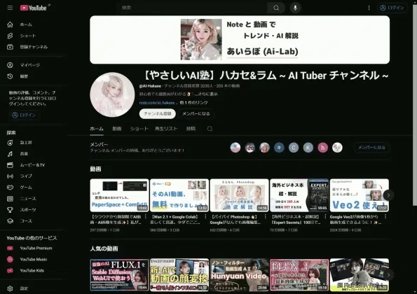Click the メンバーになる button in members row
The image size is (417, 294).
(x=371, y=148)
